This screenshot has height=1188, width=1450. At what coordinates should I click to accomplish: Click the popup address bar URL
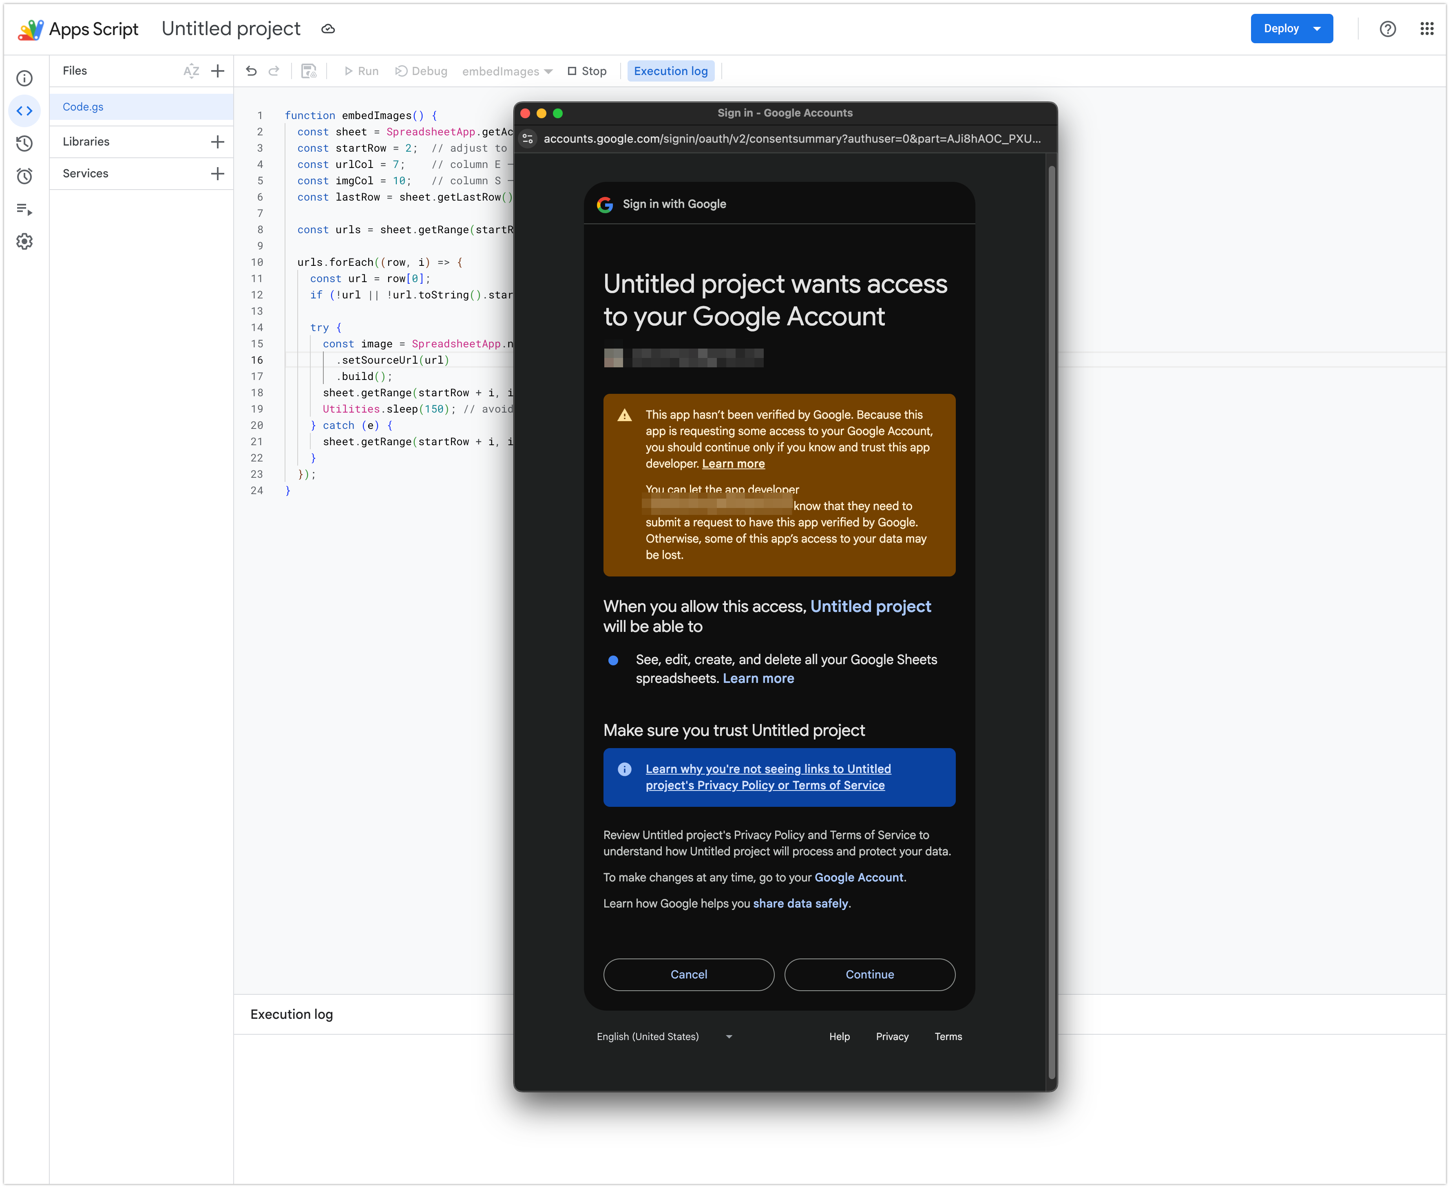point(792,139)
